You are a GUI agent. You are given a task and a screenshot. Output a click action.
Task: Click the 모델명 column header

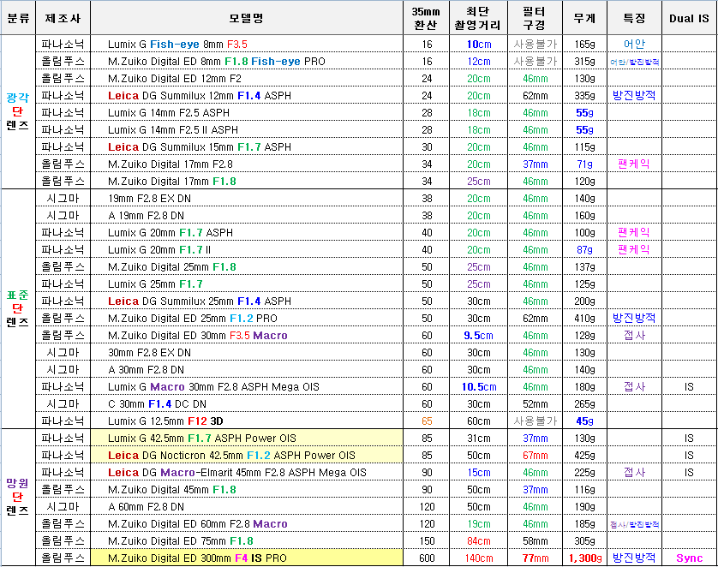click(x=247, y=18)
